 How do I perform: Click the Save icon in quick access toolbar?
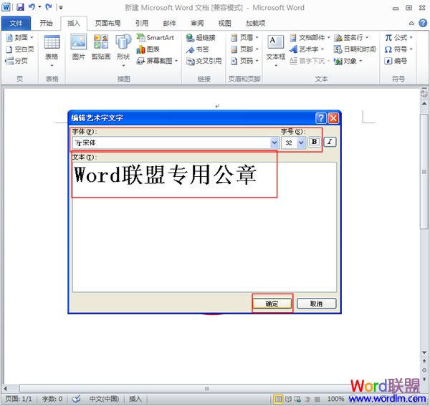[20, 7]
